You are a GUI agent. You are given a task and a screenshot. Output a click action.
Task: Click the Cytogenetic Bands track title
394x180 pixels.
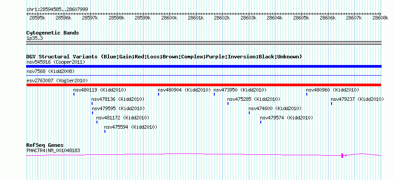(53, 33)
